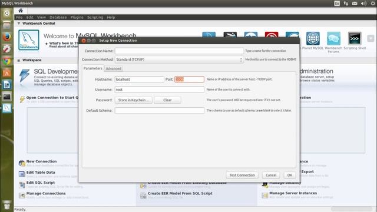Click the volume icon in top bar
The height and width of the screenshot is (212, 377).
363,3
